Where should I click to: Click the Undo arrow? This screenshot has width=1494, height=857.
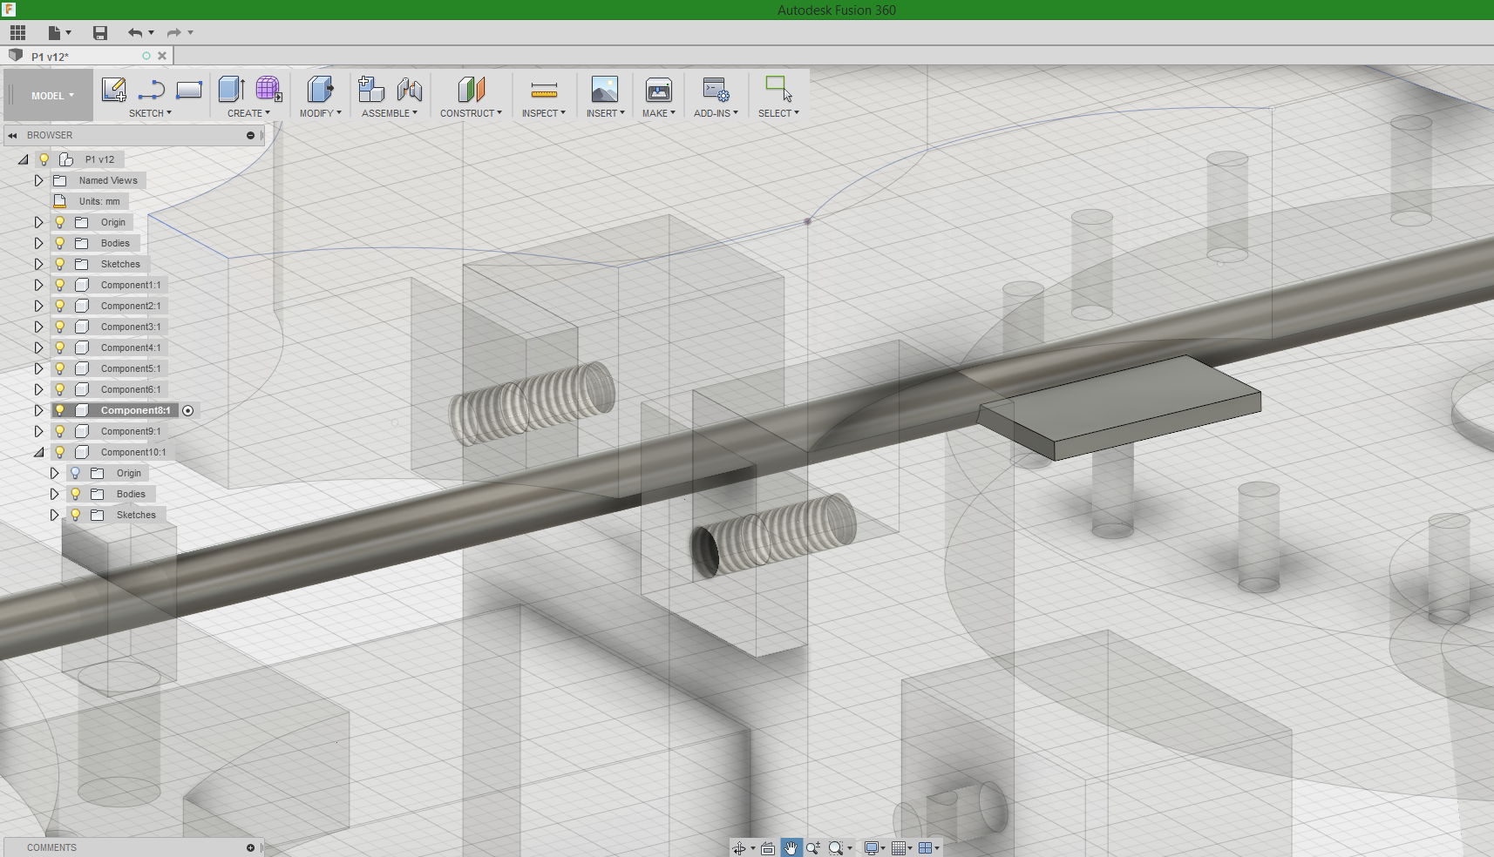(x=135, y=33)
